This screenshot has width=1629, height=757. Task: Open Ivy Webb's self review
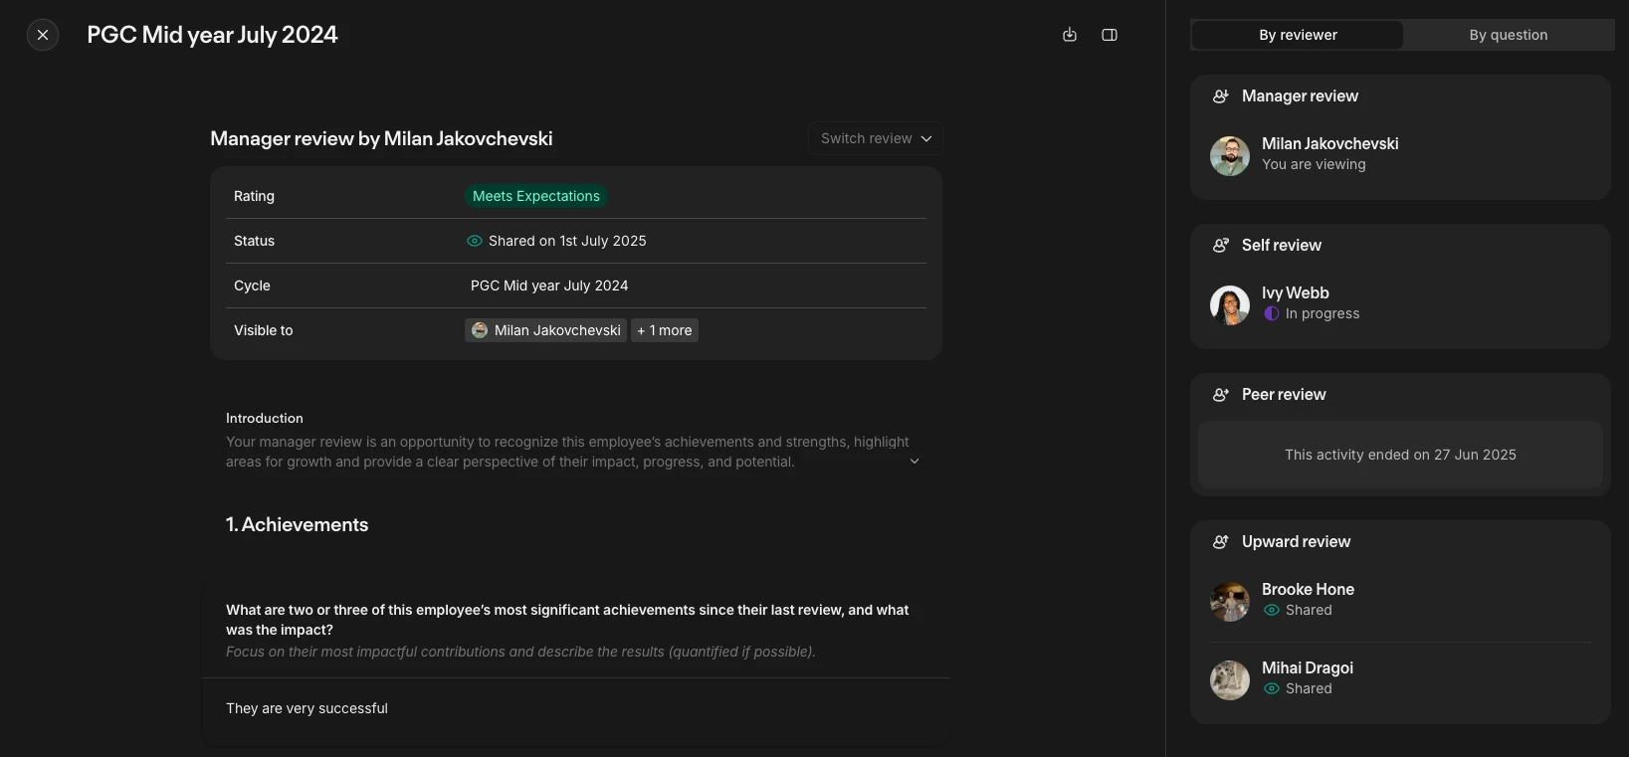click(1295, 293)
